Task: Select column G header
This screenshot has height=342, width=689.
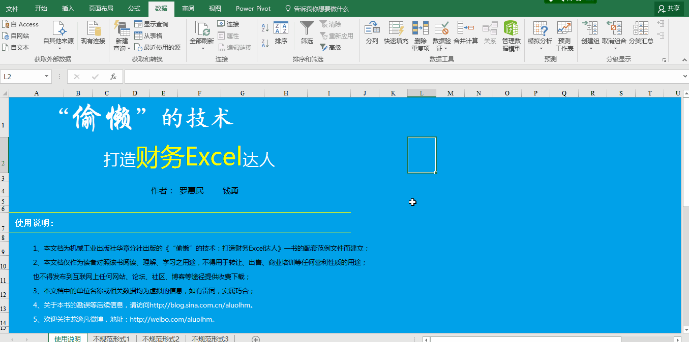Action: pyautogui.click(x=243, y=93)
